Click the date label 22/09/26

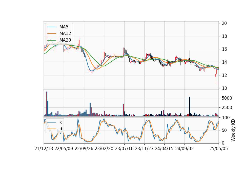84,149
